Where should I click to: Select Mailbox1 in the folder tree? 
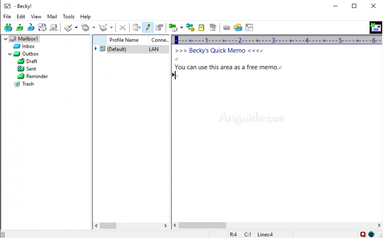(28, 39)
